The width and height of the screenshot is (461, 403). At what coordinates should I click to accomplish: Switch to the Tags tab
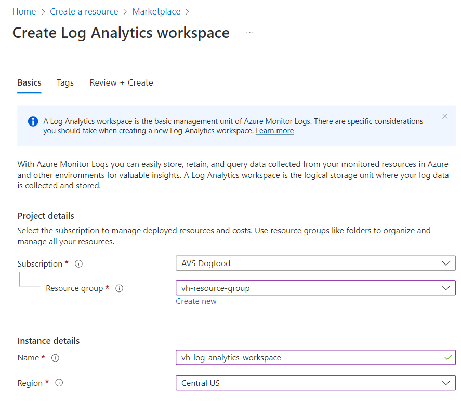pos(65,82)
